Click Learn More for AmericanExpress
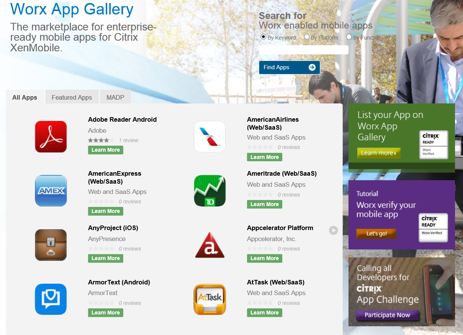The image size is (463, 335). [x=106, y=211]
